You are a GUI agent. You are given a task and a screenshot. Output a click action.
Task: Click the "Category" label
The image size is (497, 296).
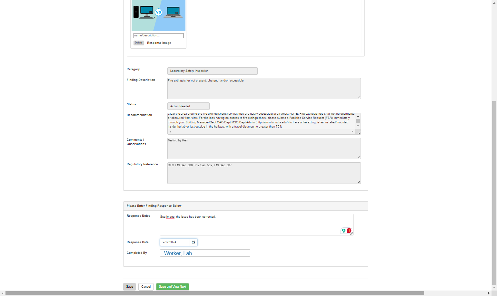[x=133, y=69]
